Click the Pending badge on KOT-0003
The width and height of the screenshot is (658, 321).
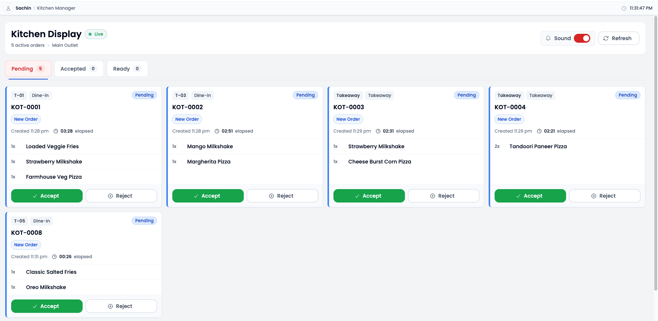(x=467, y=95)
